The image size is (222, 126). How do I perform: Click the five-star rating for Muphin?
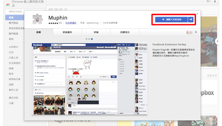pos(53,23)
